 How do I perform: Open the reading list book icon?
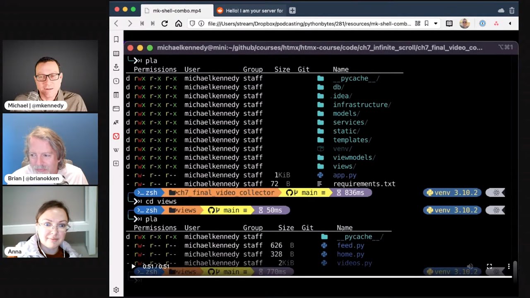[449, 24]
